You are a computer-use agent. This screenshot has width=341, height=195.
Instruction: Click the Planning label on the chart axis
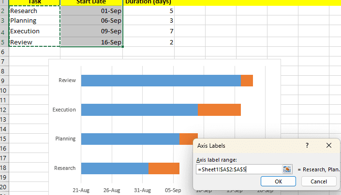point(65,139)
